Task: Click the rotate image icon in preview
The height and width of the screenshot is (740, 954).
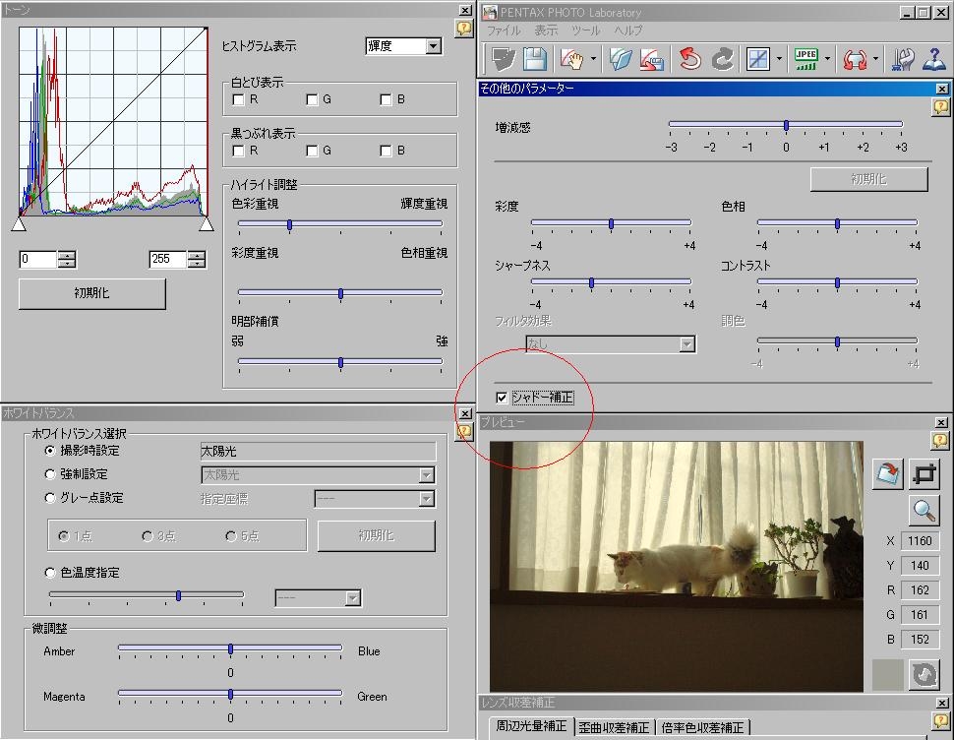Action: click(x=888, y=473)
